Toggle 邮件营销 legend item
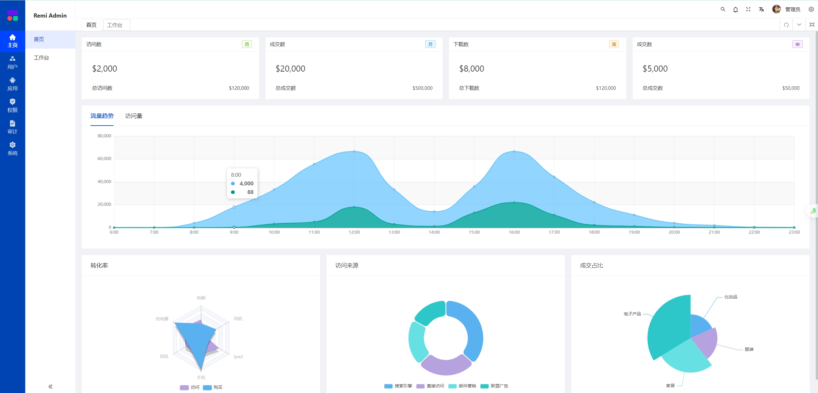 pyautogui.click(x=462, y=386)
